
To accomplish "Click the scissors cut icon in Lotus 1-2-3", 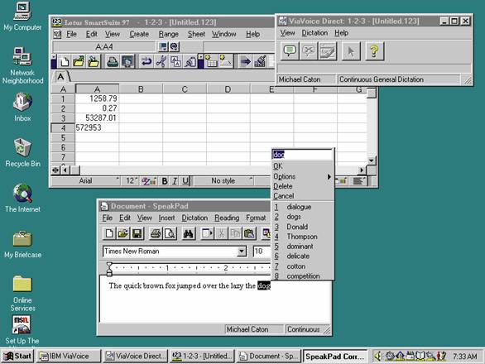I will [x=161, y=61].
